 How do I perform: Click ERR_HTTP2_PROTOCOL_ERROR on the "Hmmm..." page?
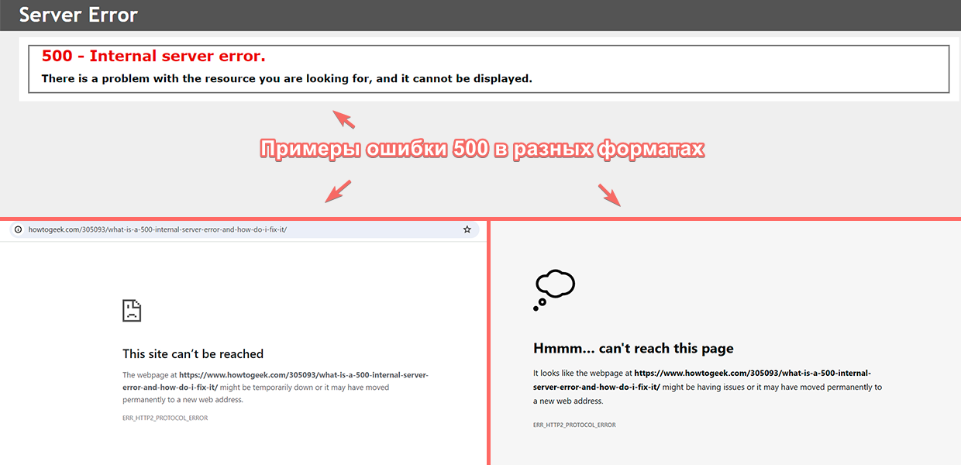pos(574,425)
